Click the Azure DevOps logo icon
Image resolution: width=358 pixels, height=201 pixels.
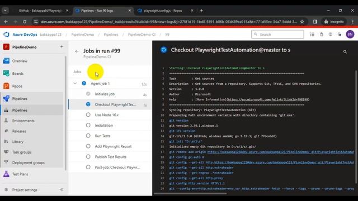(x=6, y=35)
